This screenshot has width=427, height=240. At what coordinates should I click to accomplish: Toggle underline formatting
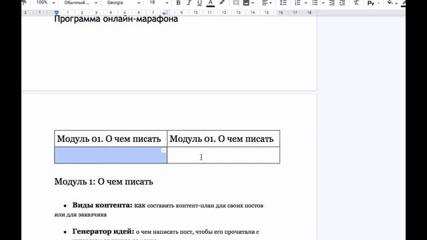(x=199, y=3)
